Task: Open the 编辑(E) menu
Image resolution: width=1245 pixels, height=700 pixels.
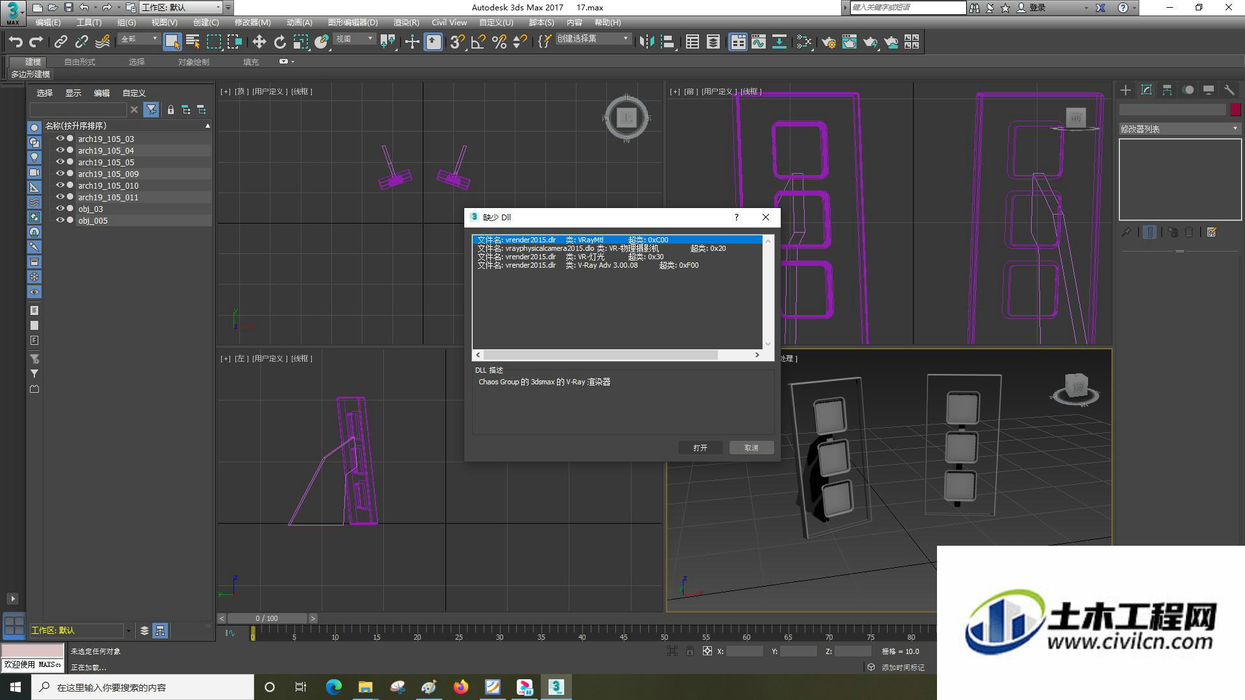Action: coord(47,22)
